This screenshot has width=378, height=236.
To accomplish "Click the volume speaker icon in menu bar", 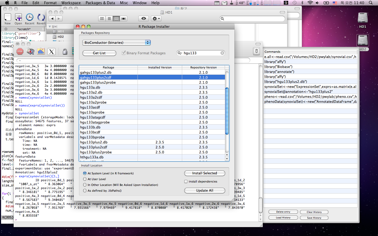I will [317, 3].
